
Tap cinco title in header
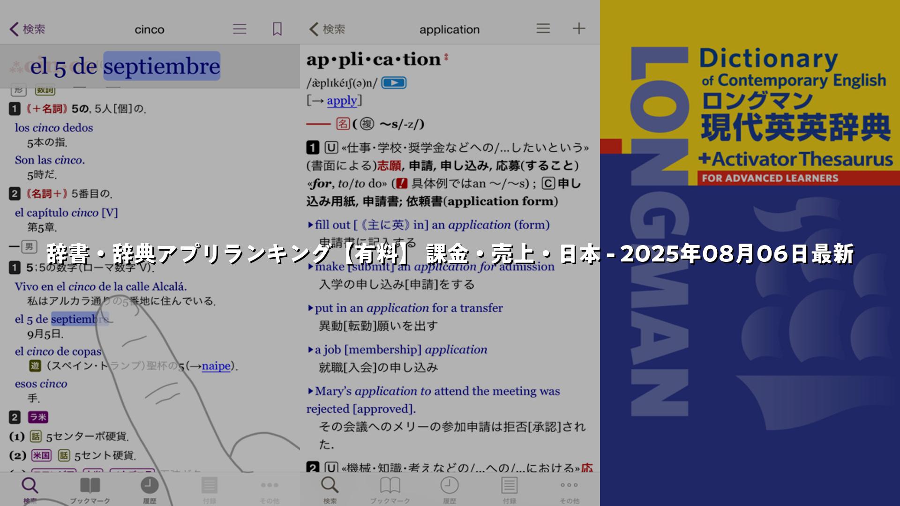coord(150,30)
